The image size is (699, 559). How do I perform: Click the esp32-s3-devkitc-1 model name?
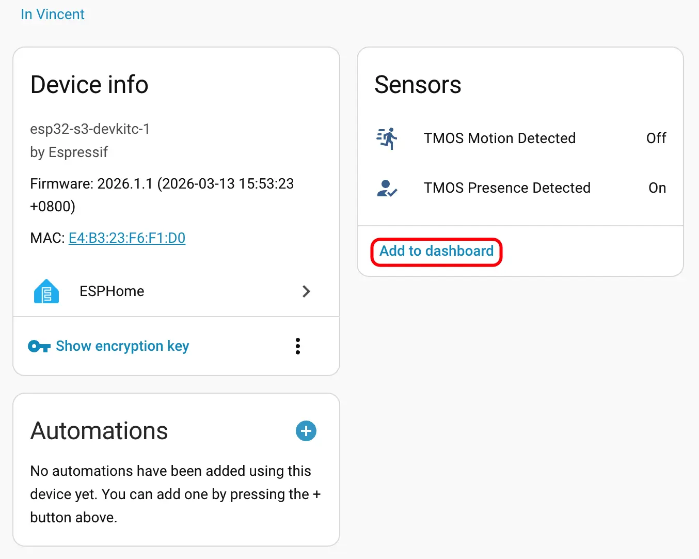(x=90, y=129)
